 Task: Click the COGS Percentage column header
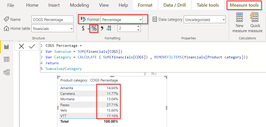pos(104,80)
